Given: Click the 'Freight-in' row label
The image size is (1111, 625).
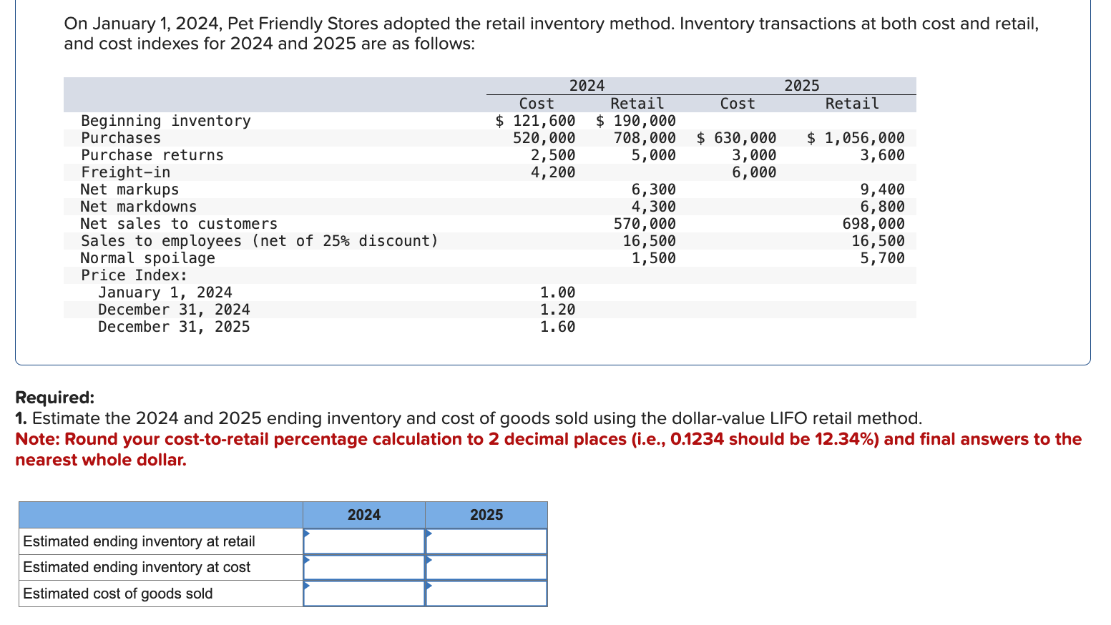Looking at the screenshot, I should click(x=126, y=172).
